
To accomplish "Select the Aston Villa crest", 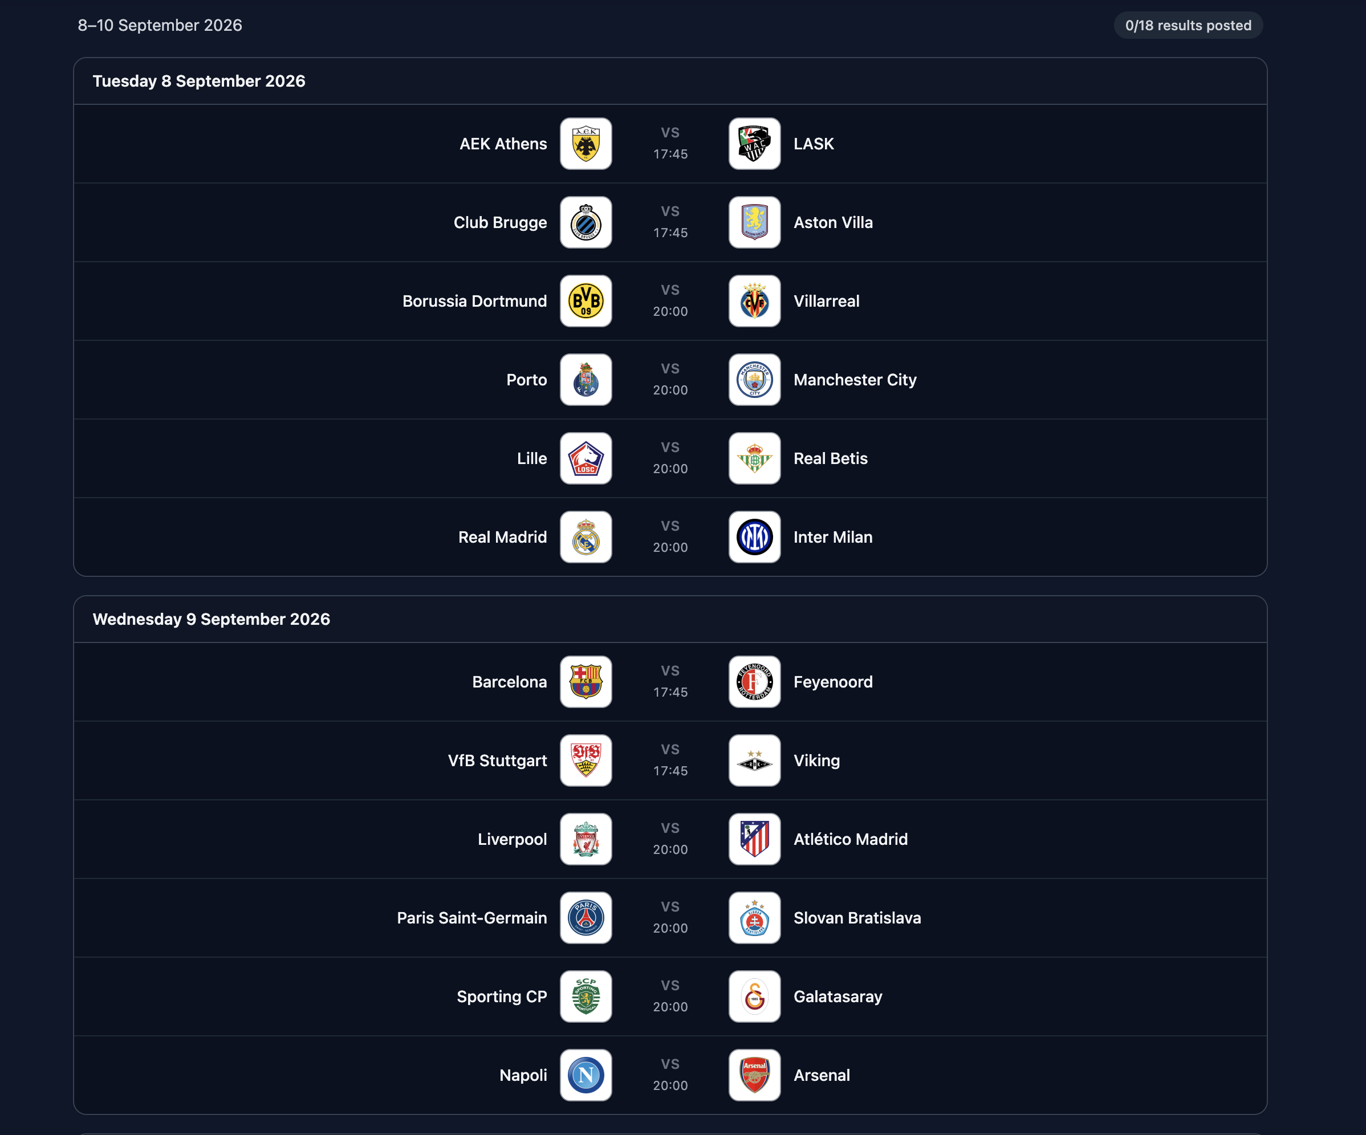I will point(755,222).
